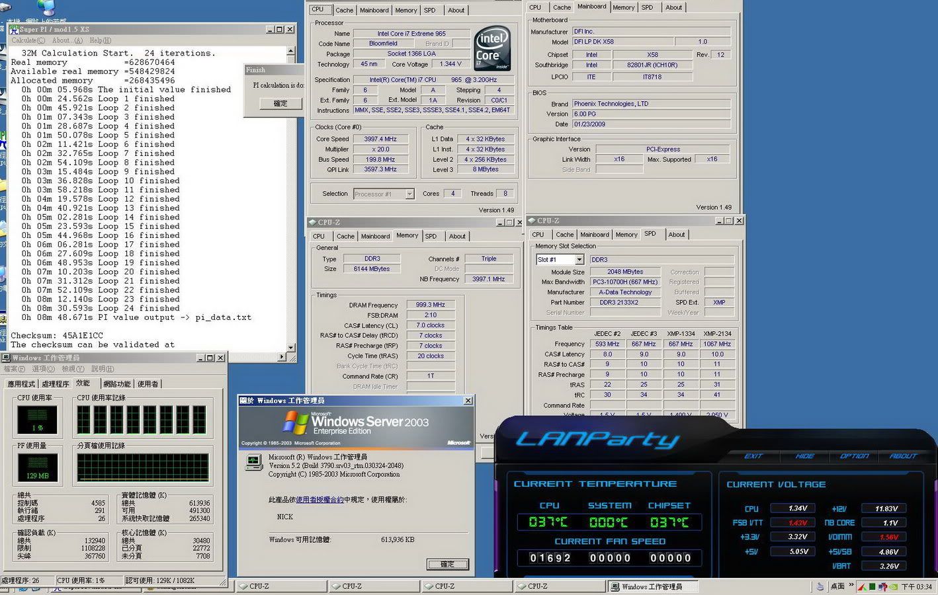Click the CAS# Latency 7.0 clocks value
The height and width of the screenshot is (595, 938).
click(430, 325)
